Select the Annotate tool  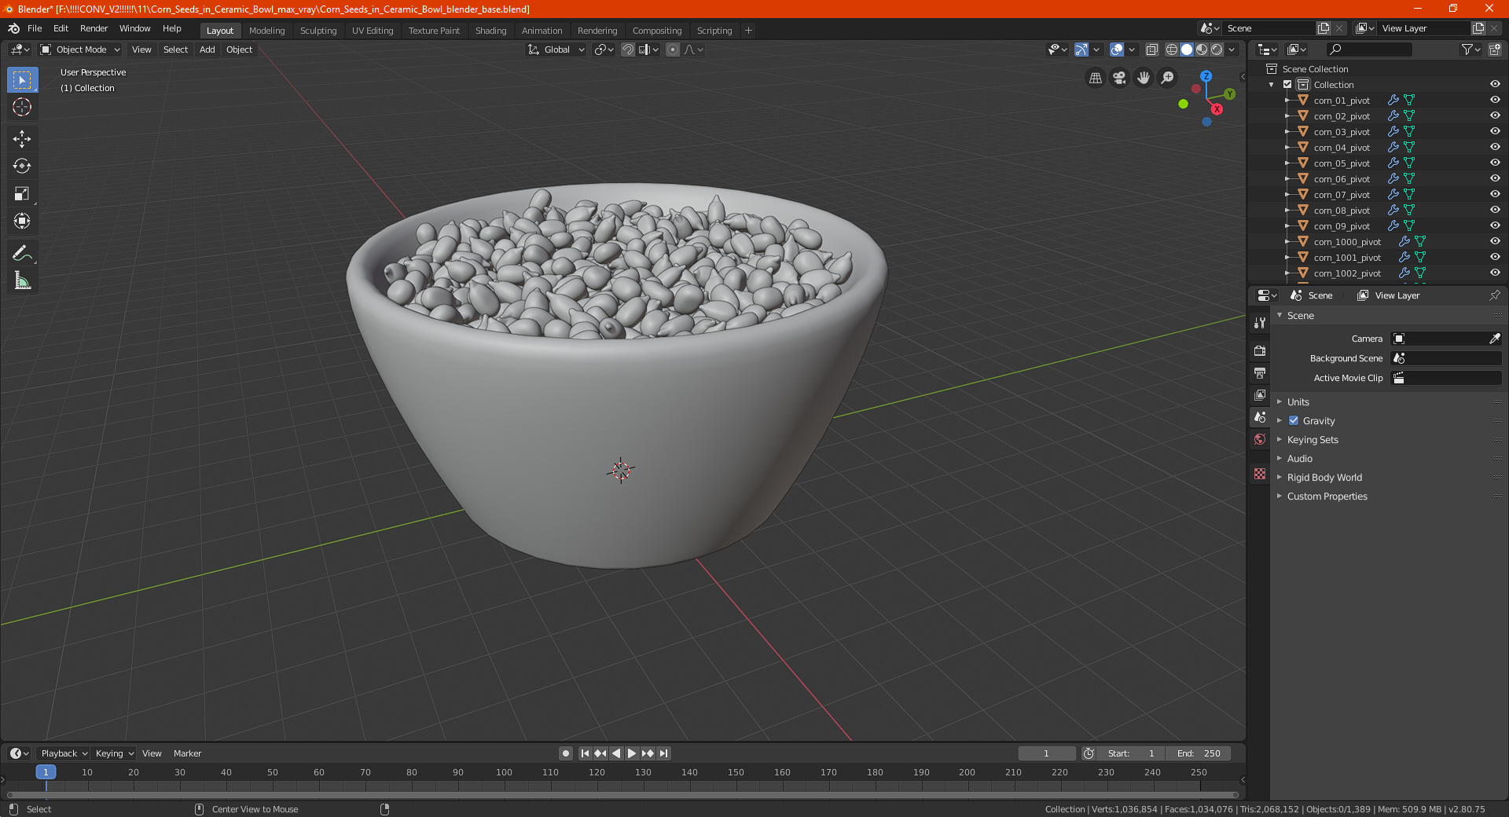pos(22,253)
